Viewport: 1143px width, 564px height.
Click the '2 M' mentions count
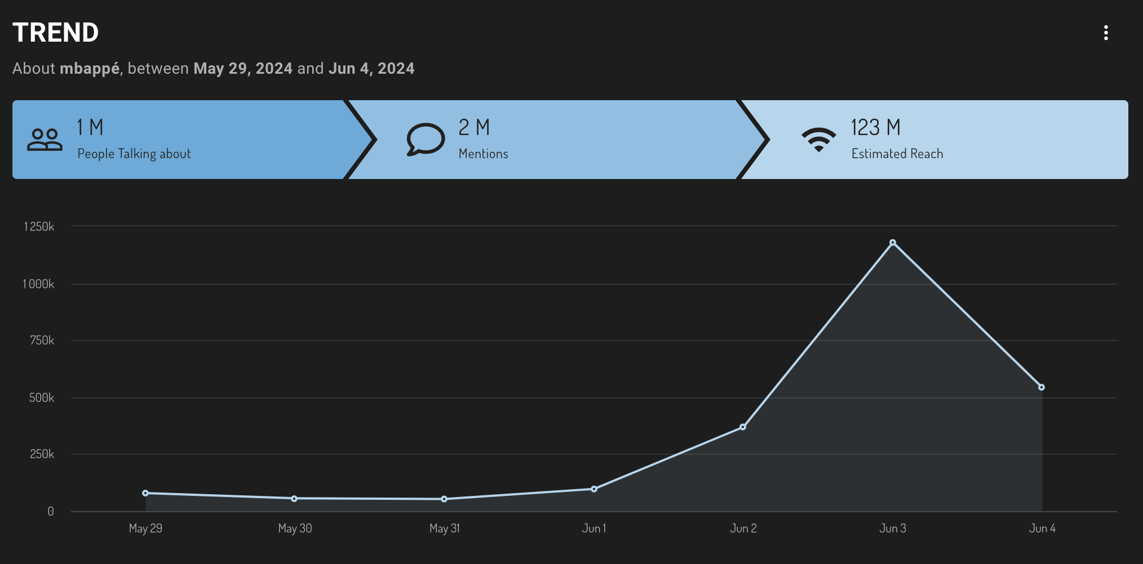pyautogui.click(x=474, y=127)
